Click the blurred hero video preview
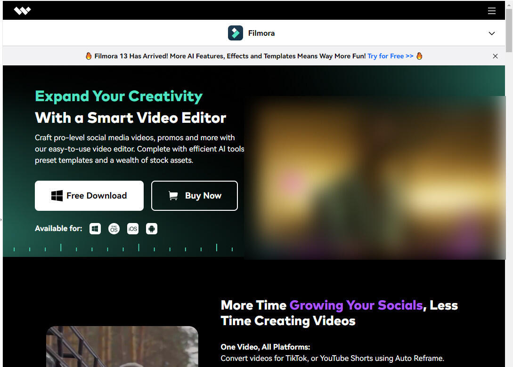Viewport: 513px width, 367px height. (375, 178)
